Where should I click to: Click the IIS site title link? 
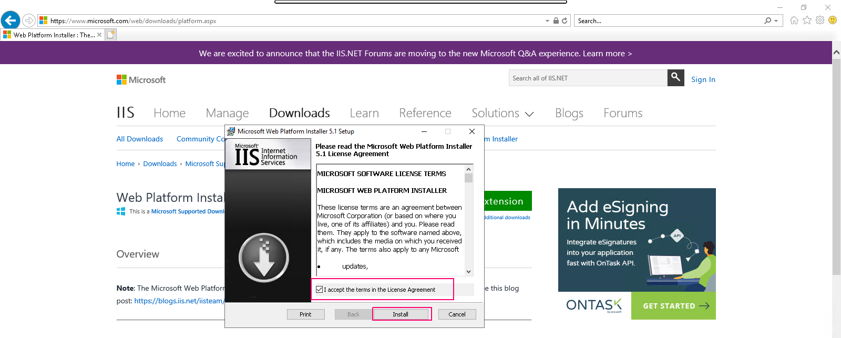(126, 112)
